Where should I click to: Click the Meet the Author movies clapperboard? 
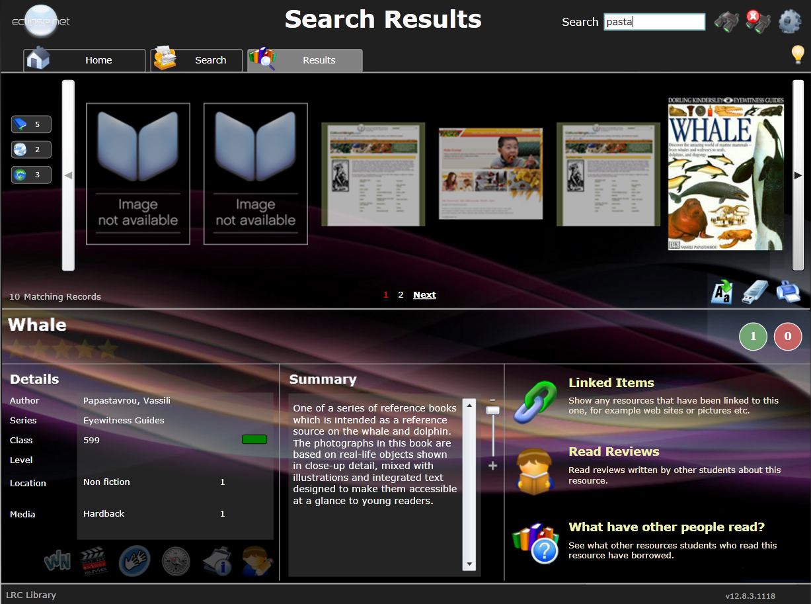point(93,561)
